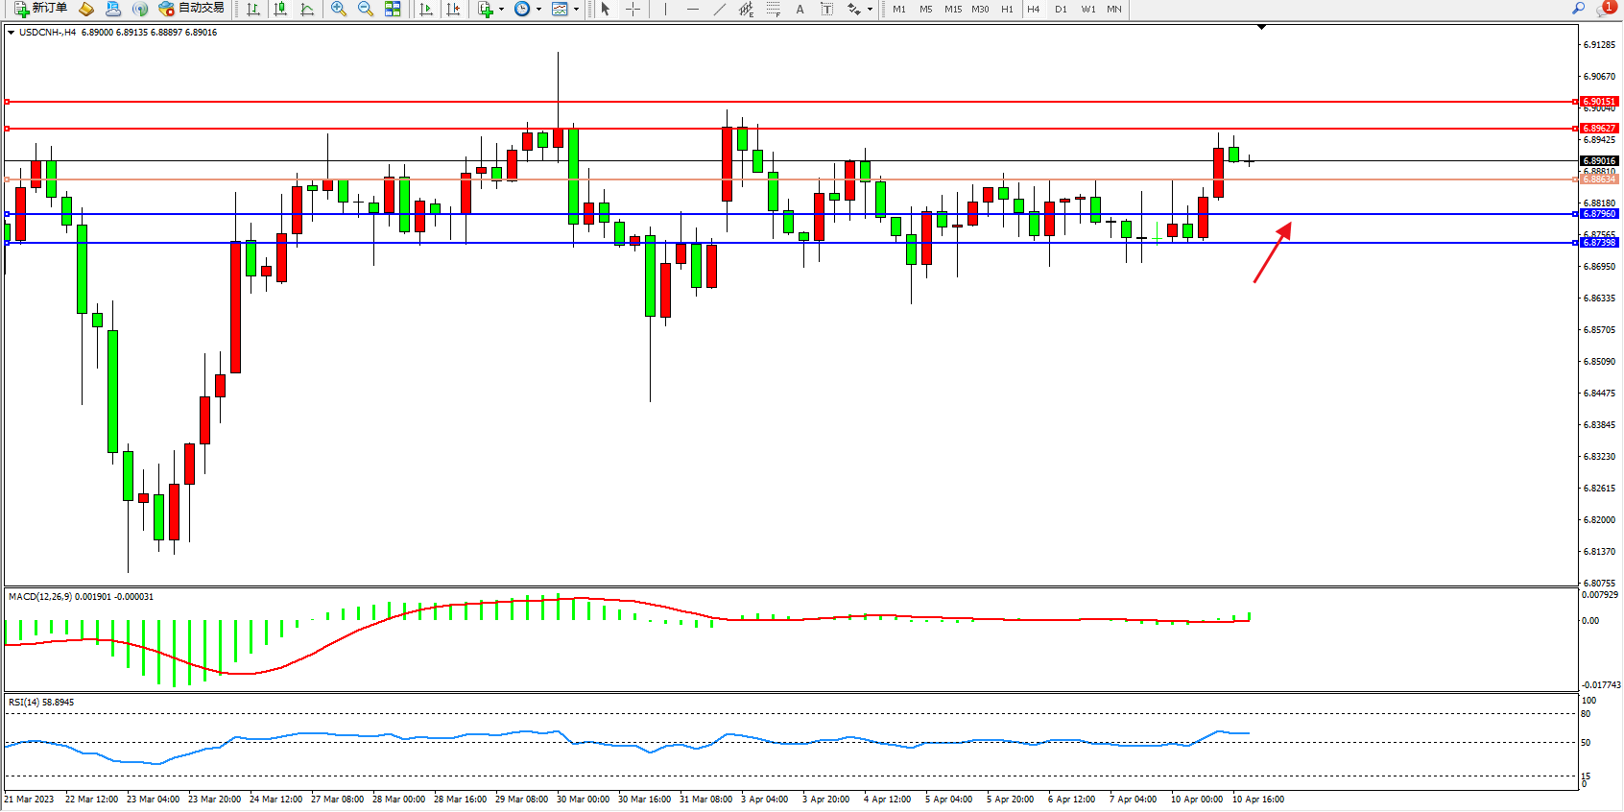Screen dimensions: 1624x812
Task: Open the periodicity clock dropdown arrow
Action: coord(538,10)
